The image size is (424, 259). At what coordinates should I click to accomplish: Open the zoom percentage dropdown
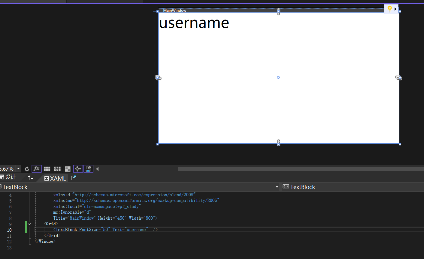(x=18, y=169)
